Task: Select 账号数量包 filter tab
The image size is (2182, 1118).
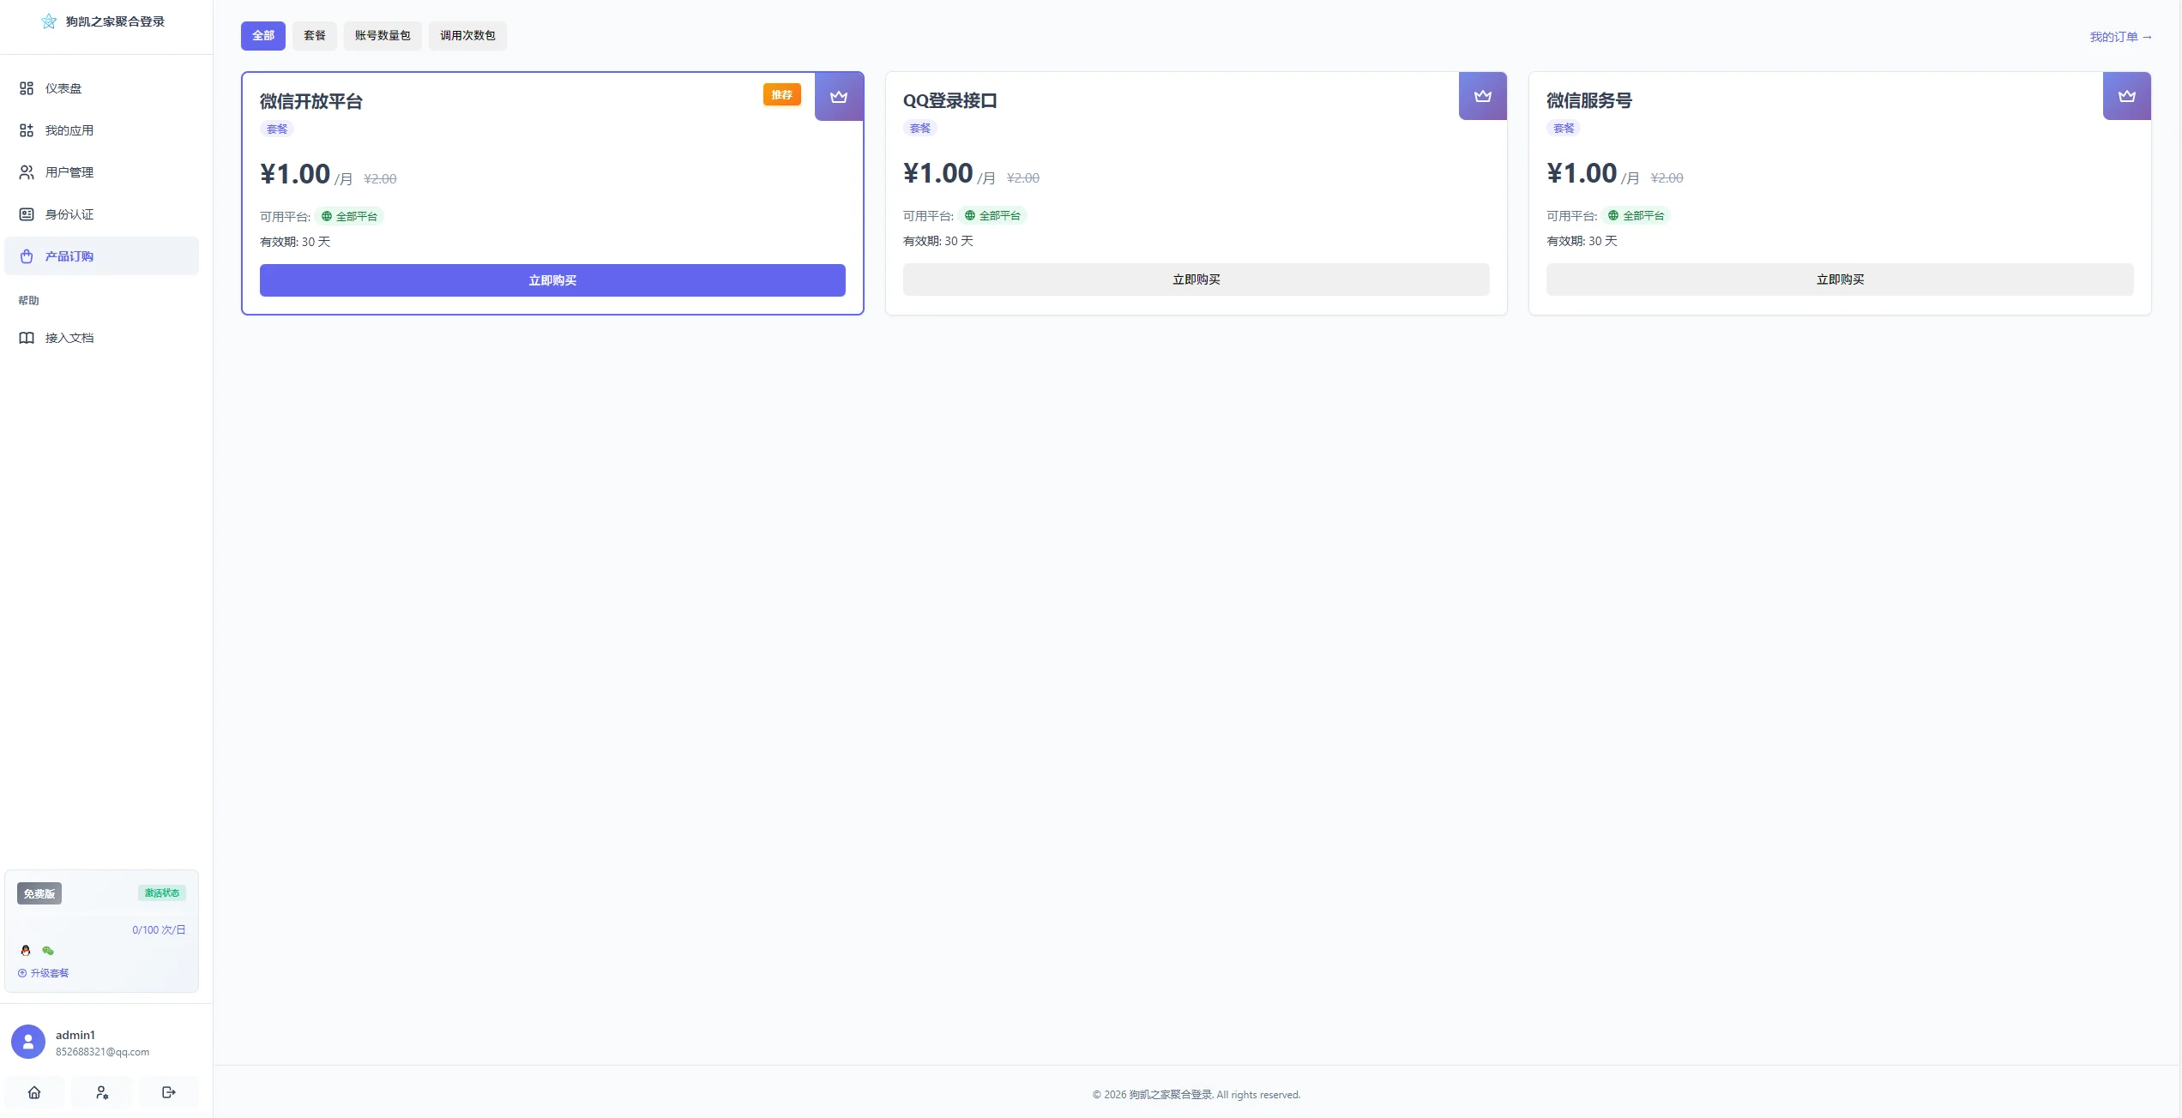Action: click(x=383, y=35)
